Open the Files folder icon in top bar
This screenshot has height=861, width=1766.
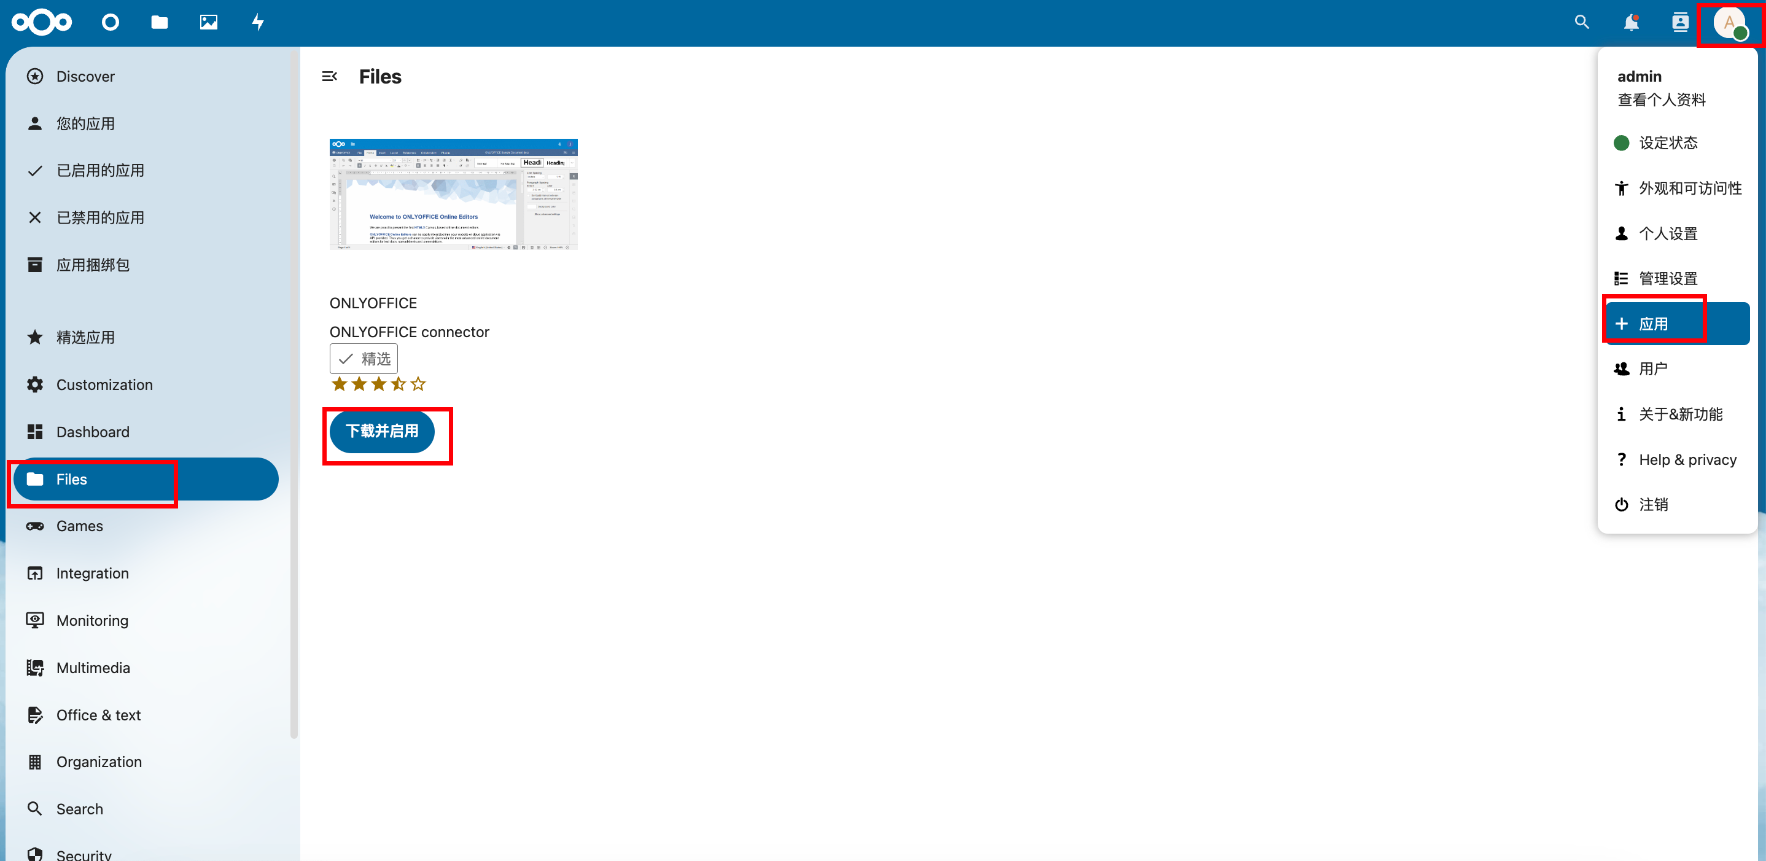click(x=160, y=23)
